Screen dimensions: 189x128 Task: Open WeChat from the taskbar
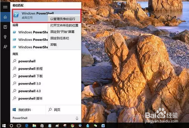[x=96, y=126]
